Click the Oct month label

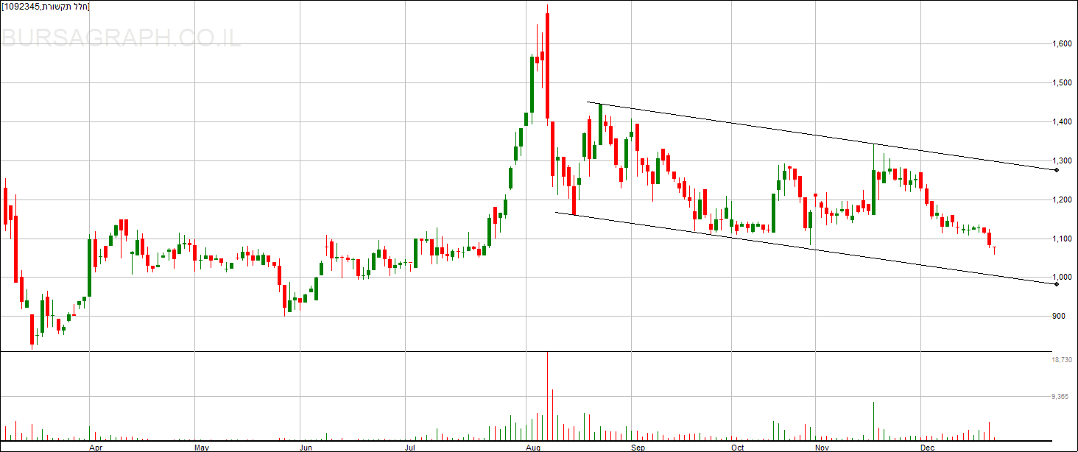tap(737, 447)
